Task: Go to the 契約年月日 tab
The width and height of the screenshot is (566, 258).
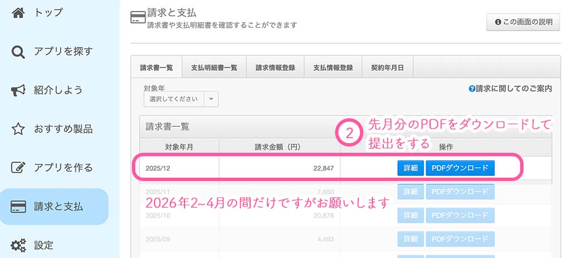Action: pos(387,67)
